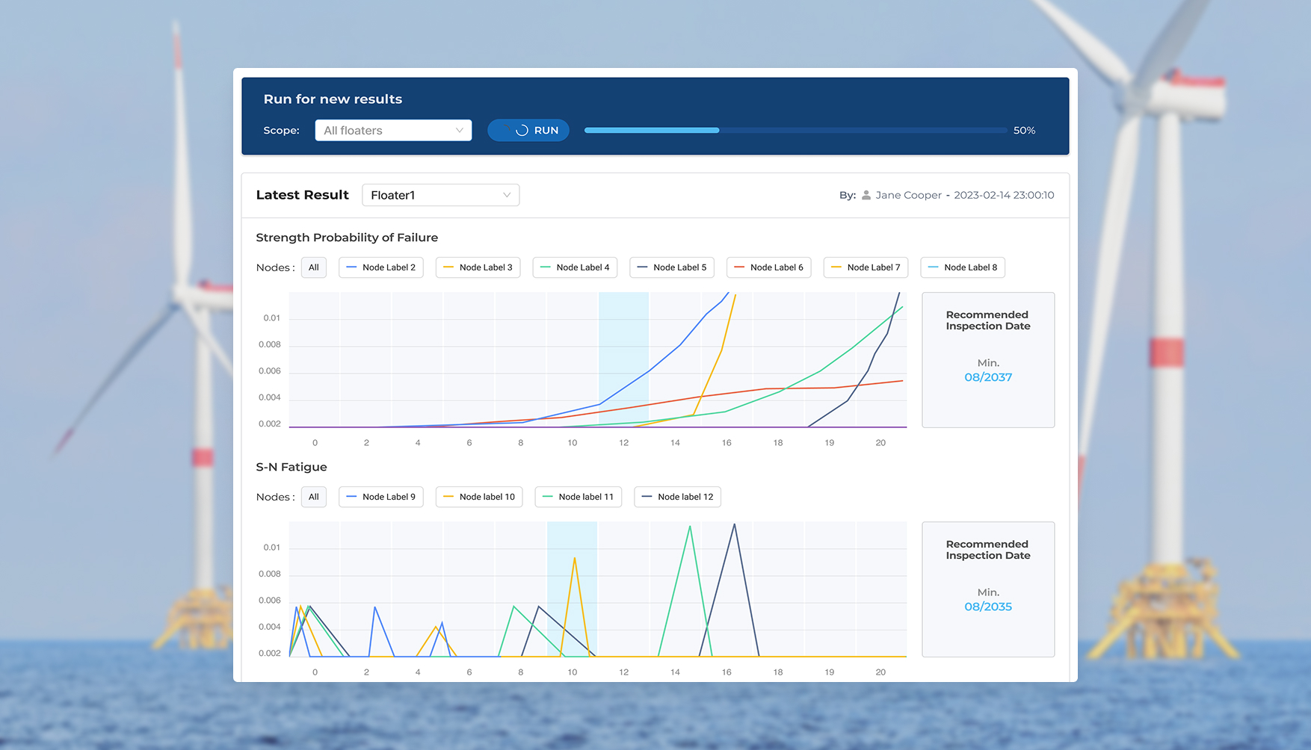Click the run progress bar at 50%
Image resolution: width=1311 pixels, height=750 pixels.
(x=795, y=131)
